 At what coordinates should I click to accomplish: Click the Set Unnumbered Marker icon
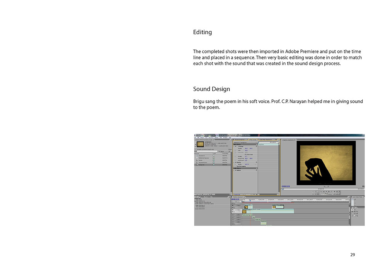point(318,191)
